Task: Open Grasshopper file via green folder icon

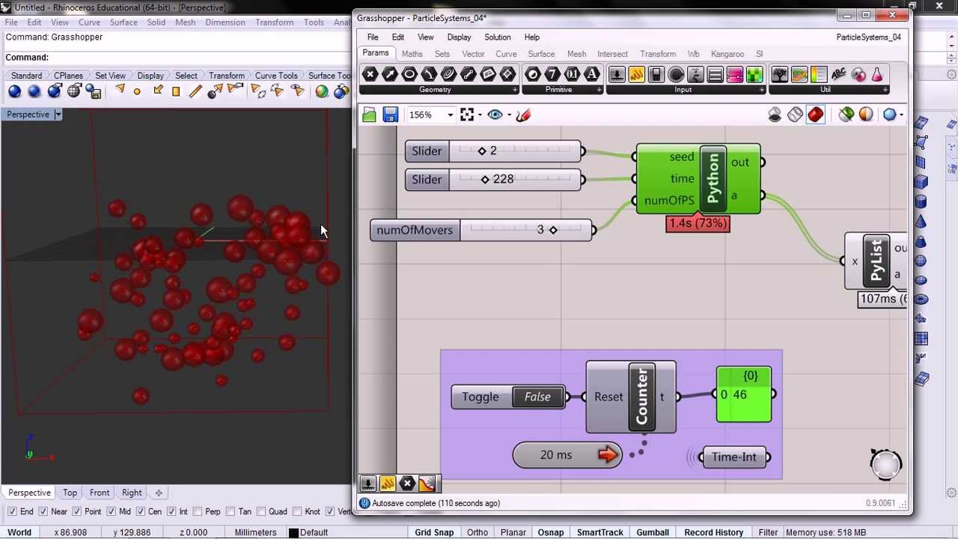Action: coord(369,115)
